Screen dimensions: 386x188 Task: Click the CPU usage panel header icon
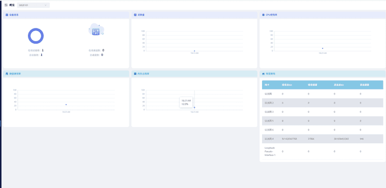[x=264, y=15]
